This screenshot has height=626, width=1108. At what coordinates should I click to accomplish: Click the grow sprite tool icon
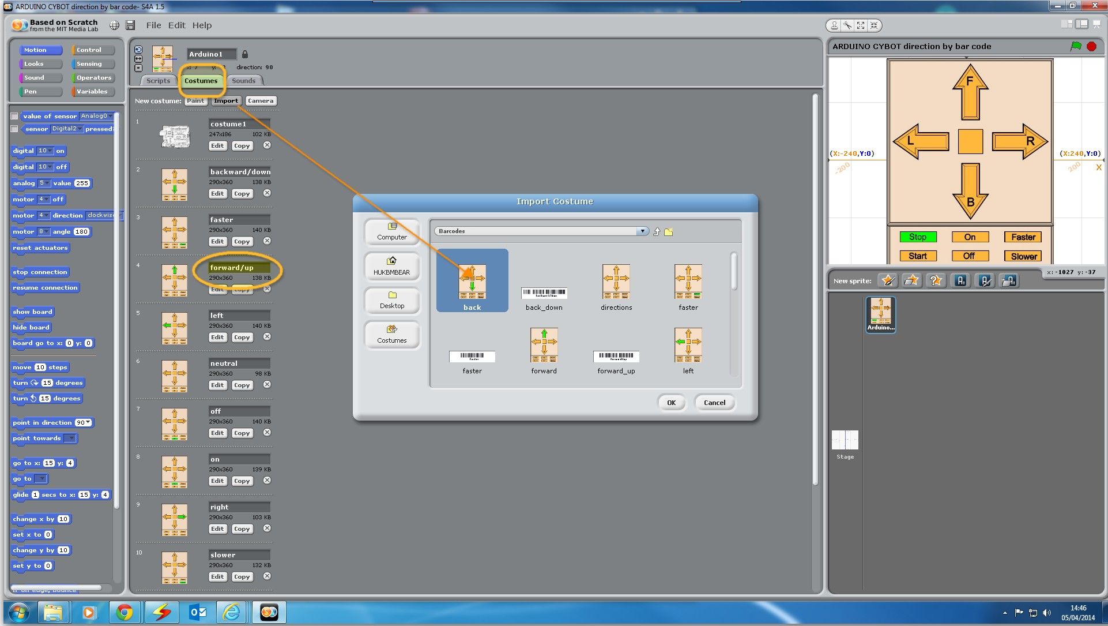tap(861, 25)
